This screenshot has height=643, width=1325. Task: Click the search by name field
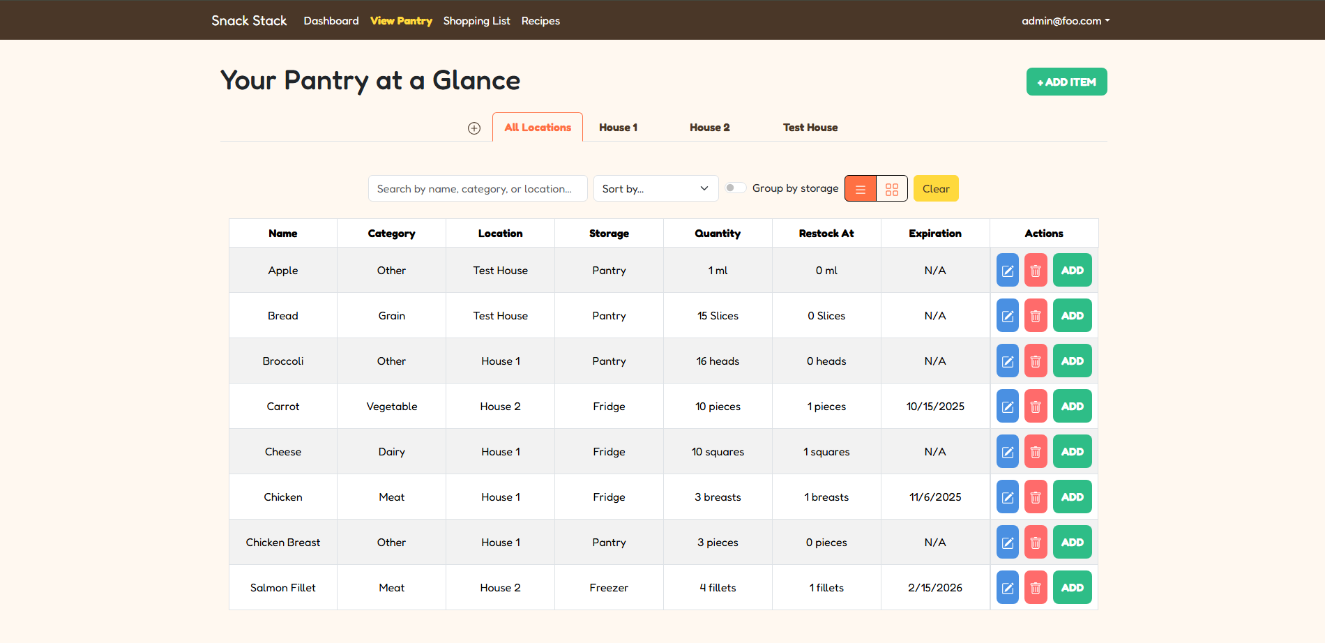tap(478, 188)
